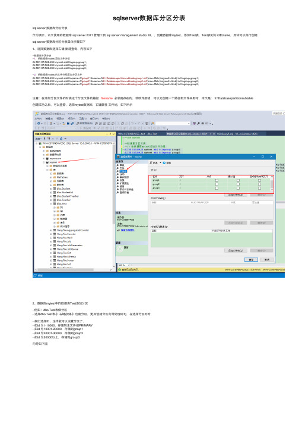Click the Options page wrench icon
This screenshot has height=424, width=299.
(x=117, y=174)
